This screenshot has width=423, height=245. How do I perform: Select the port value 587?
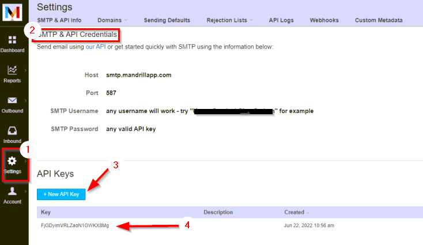point(111,93)
